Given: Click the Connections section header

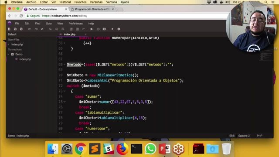Looking at the screenshot, I should (15, 49).
